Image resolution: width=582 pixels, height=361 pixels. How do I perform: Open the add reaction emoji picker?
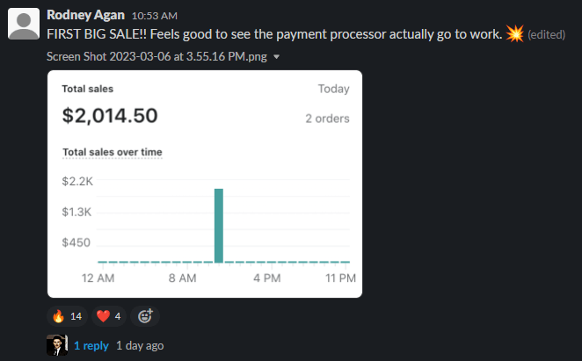[145, 316]
